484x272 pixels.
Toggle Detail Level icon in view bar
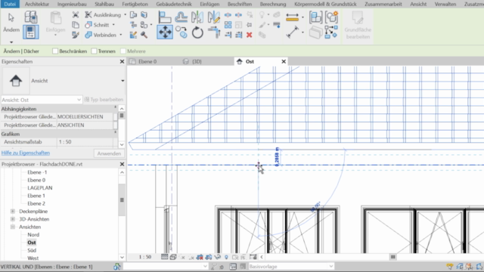pos(165,257)
